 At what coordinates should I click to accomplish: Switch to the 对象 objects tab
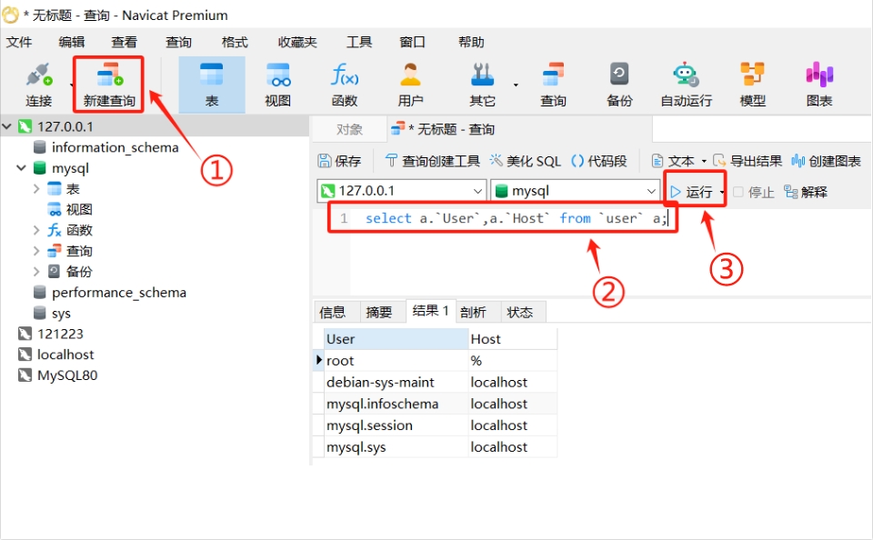[349, 130]
